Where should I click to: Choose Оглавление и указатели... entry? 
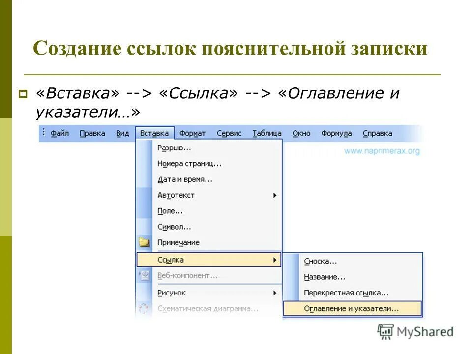353,309
